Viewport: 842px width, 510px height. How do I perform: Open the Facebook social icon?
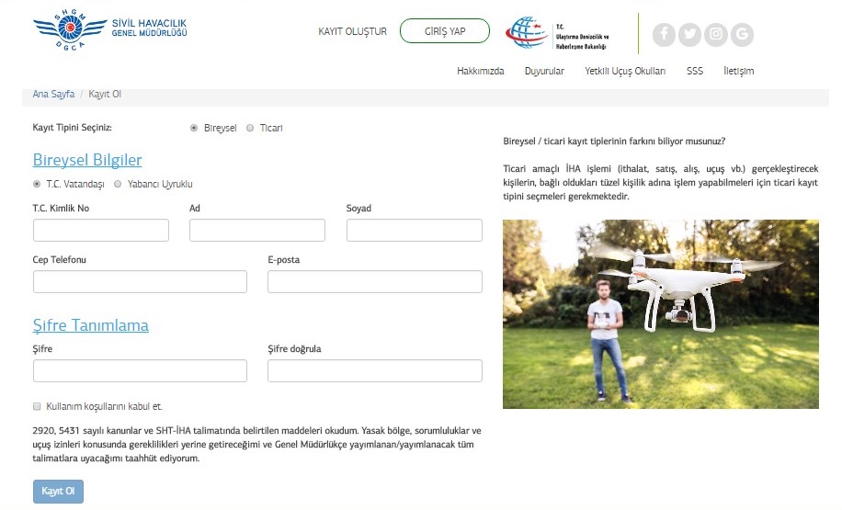(x=664, y=35)
